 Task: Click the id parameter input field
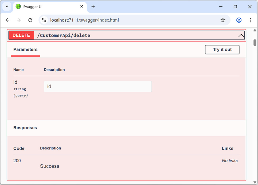[x=98, y=86]
